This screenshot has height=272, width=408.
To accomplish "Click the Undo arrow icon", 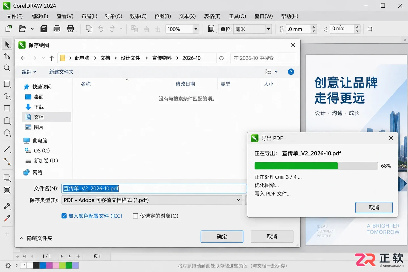I will (x=101, y=29).
